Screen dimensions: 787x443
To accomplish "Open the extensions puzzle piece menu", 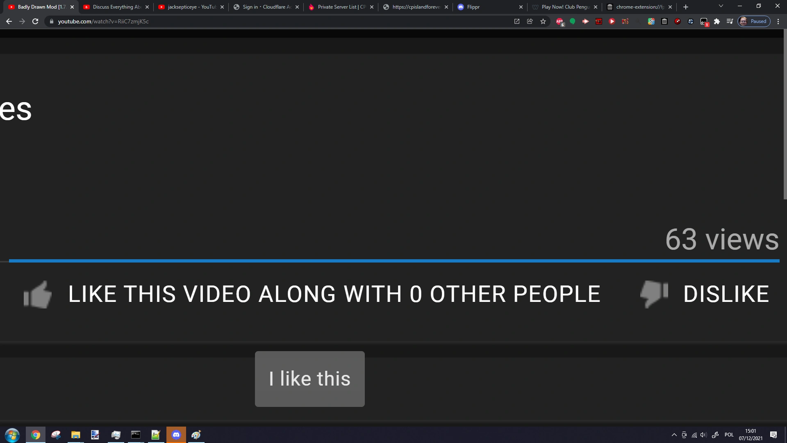I will tap(717, 21).
